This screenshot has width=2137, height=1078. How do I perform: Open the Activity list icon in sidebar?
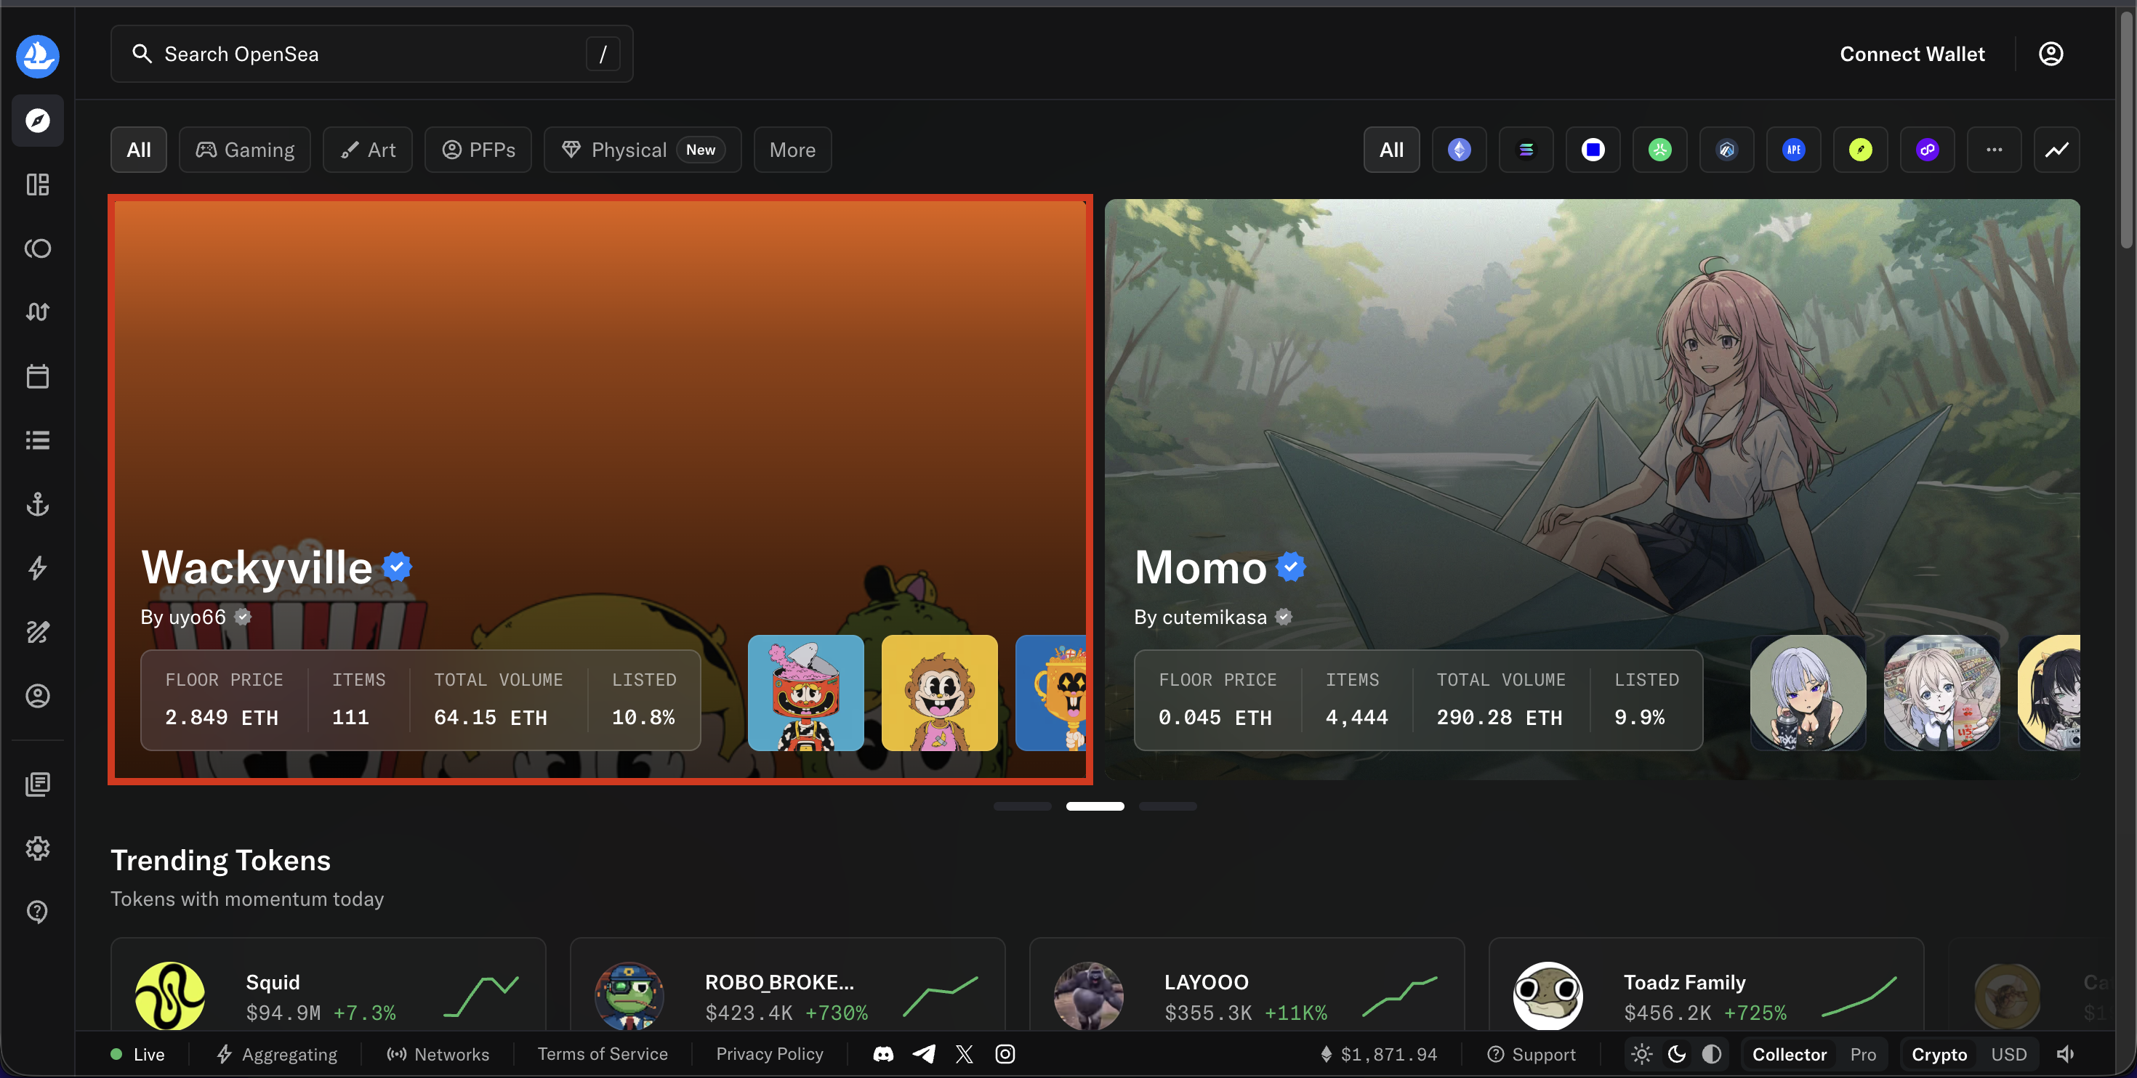coord(37,439)
